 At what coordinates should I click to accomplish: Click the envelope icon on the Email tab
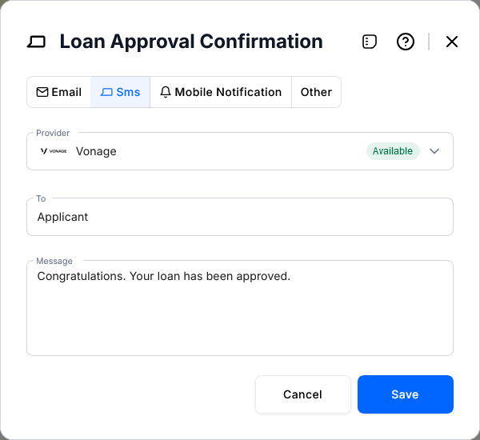[x=42, y=92]
